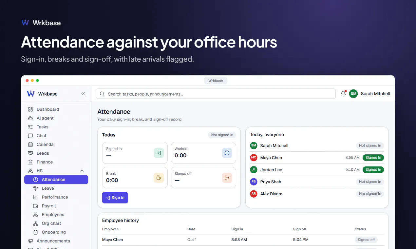Image resolution: width=416 pixels, height=249 pixels.
Task: Open the Attendance page in sidebar
Action: point(56,180)
